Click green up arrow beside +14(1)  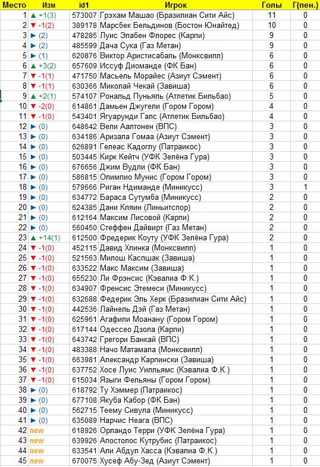(33, 238)
